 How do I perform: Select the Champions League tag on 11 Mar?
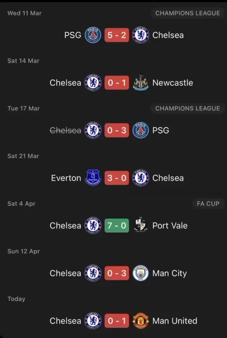(x=188, y=13)
